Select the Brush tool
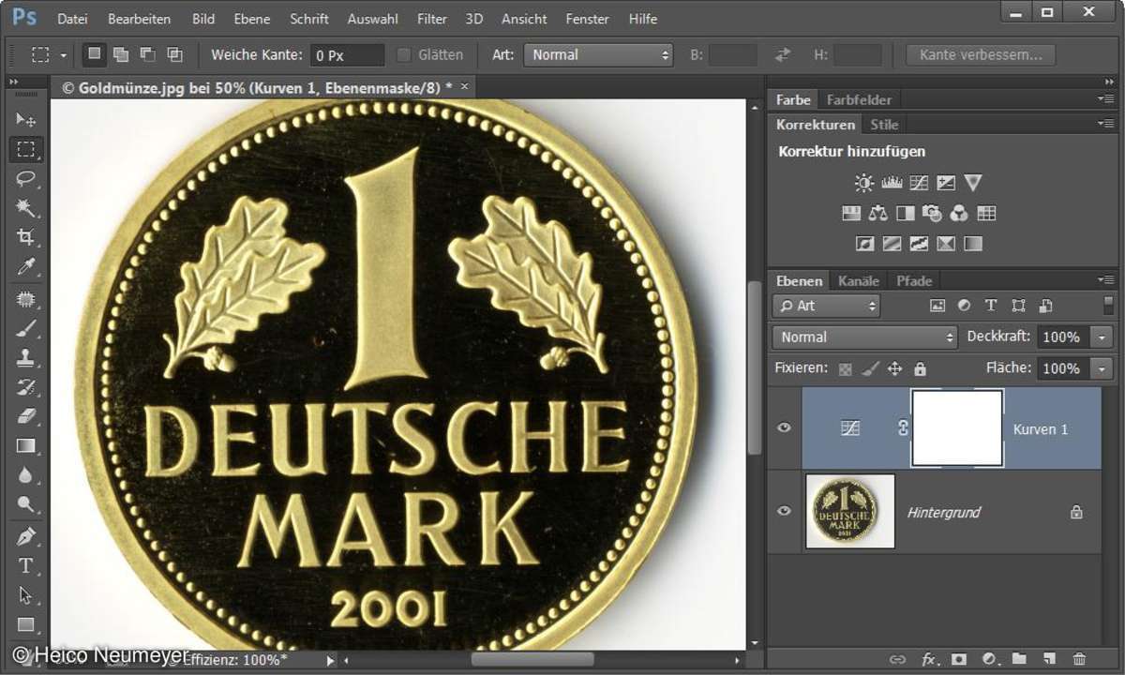1125x675 pixels. (25, 328)
